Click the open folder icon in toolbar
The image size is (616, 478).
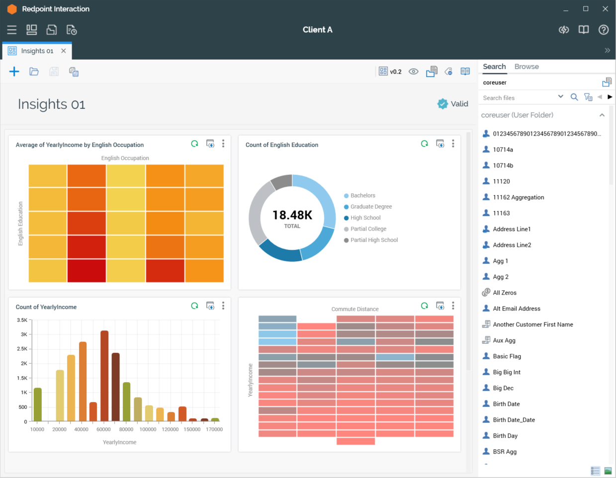(x=34, y=72)
